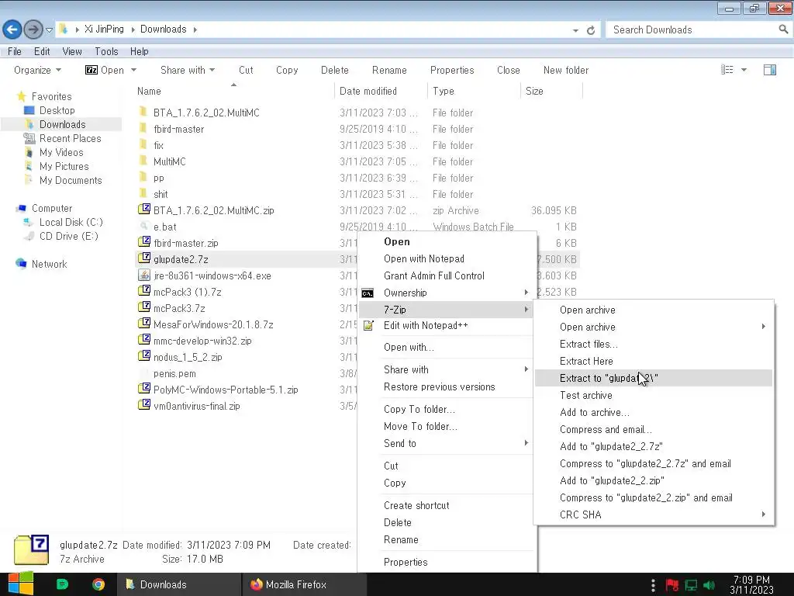Open My Pictures in sidebar
Image resolution: width=794 pixels, height=596 pixels.
coord(64,166)
